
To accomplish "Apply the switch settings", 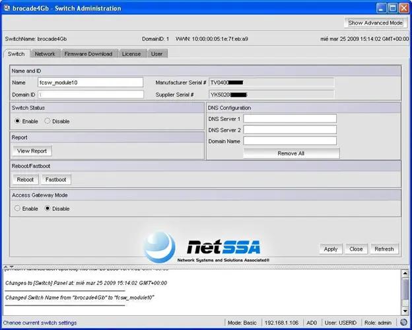I will click(x=331, y=249).
